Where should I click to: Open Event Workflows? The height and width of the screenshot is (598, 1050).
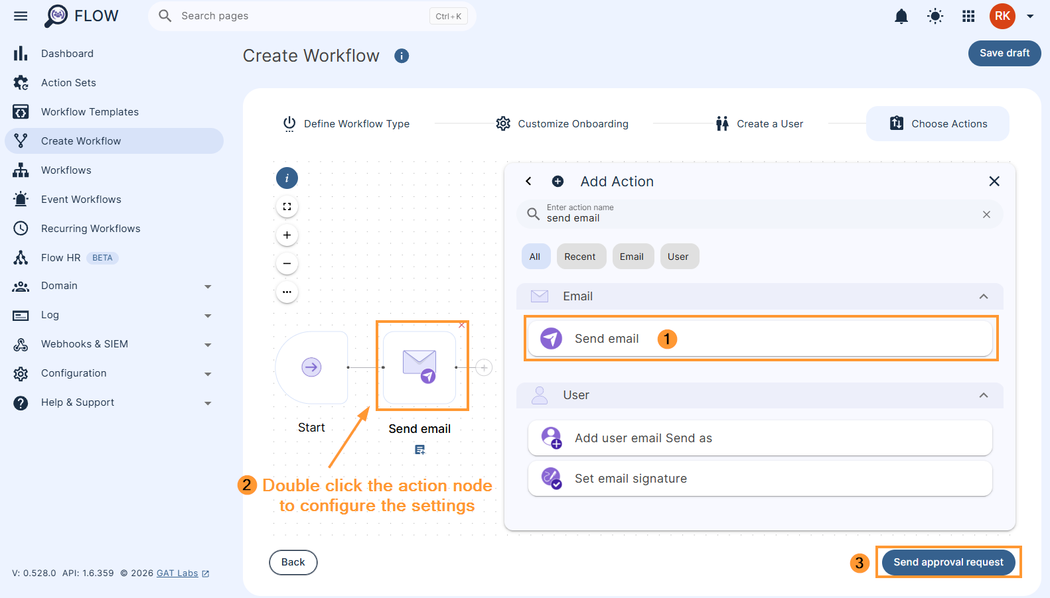[x=114, y=200]
